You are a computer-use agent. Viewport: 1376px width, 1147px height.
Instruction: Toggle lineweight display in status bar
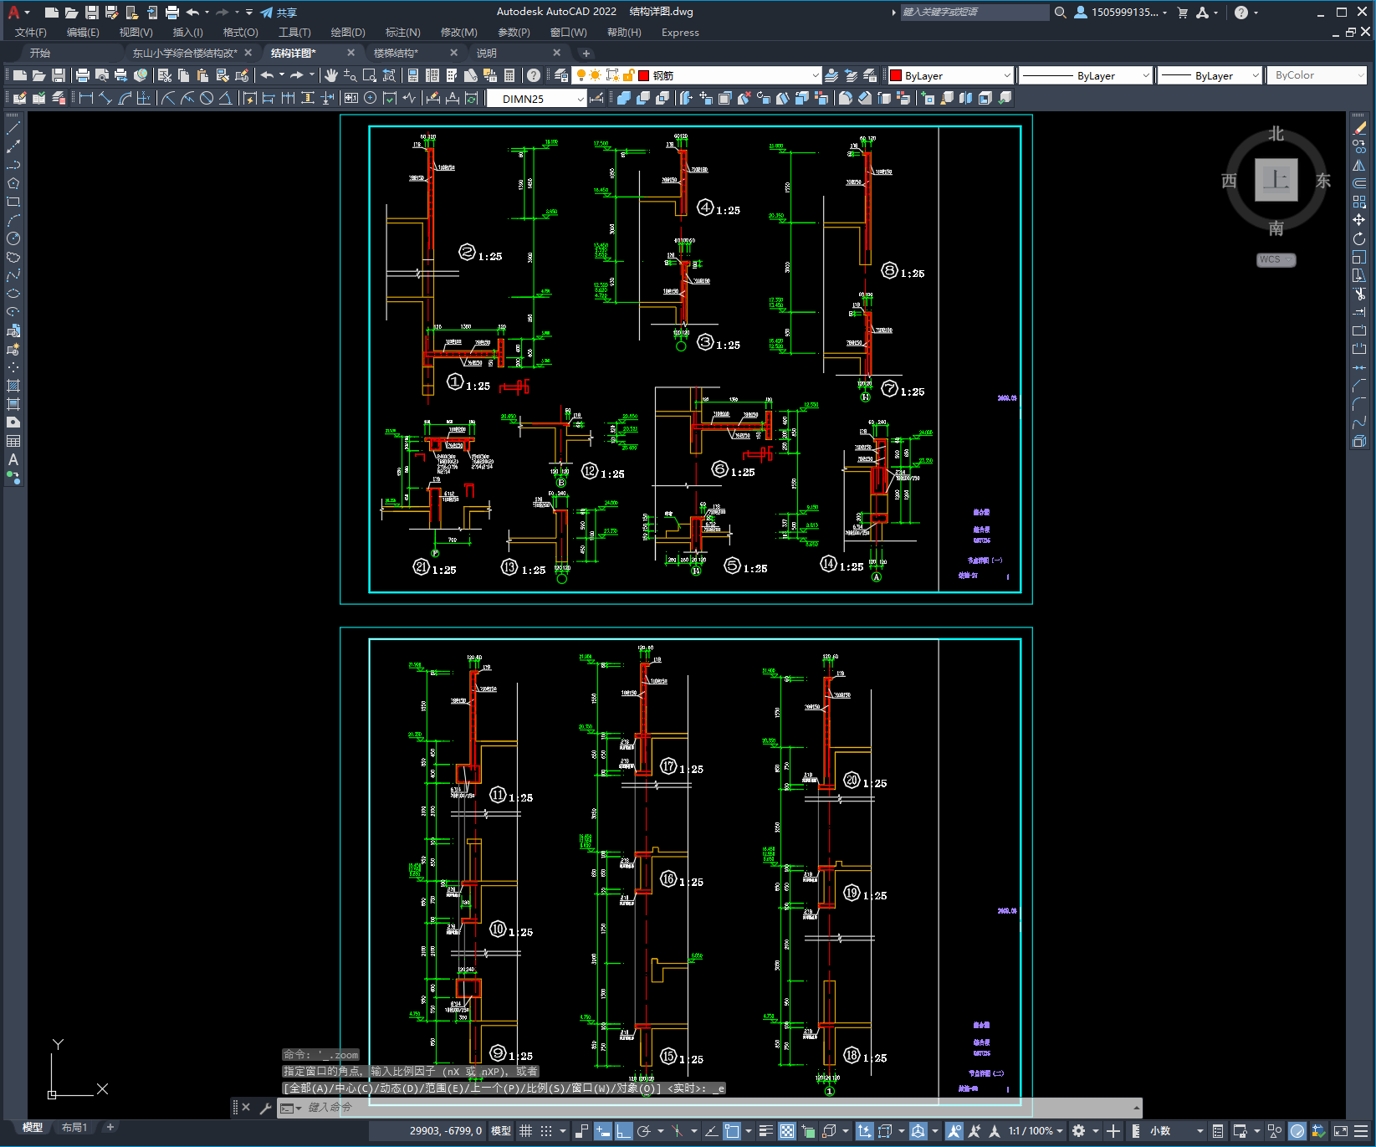(x=765, y=1131)
